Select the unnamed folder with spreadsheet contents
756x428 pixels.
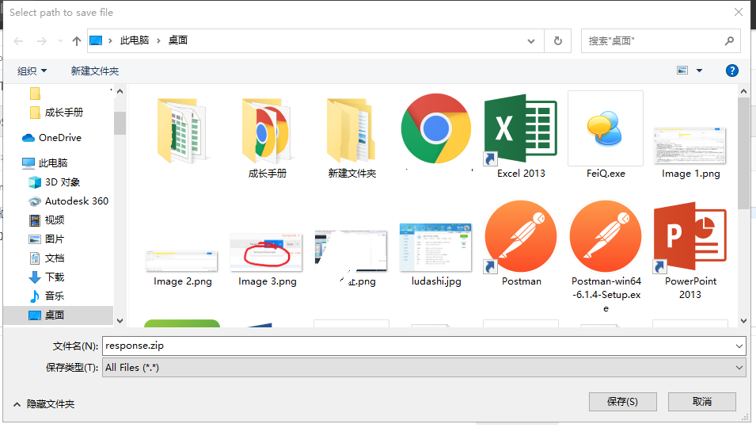pos(182,130)
